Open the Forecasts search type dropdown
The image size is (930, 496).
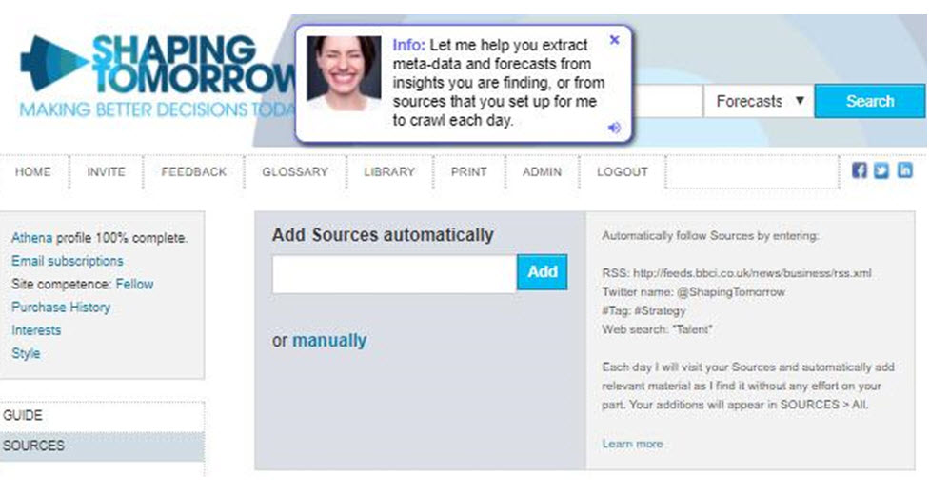click(759, 101)
